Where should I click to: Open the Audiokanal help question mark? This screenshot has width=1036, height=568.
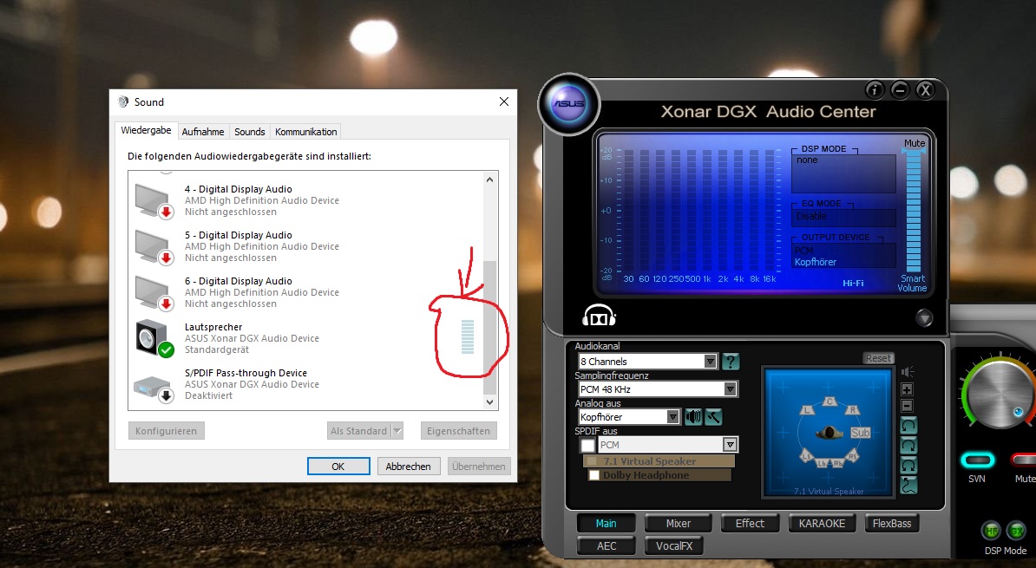coord(730,362)
